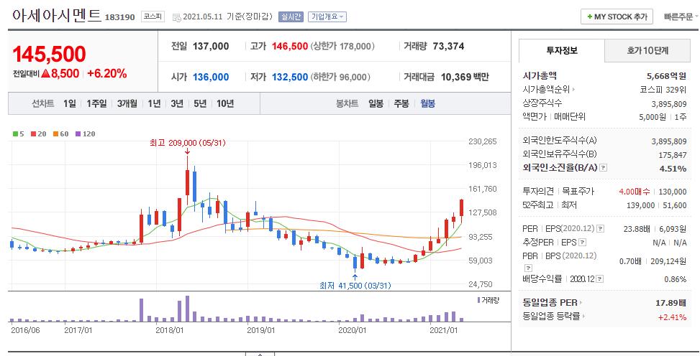Click 목표주가 link in info panel

click(x=578, y=191)
